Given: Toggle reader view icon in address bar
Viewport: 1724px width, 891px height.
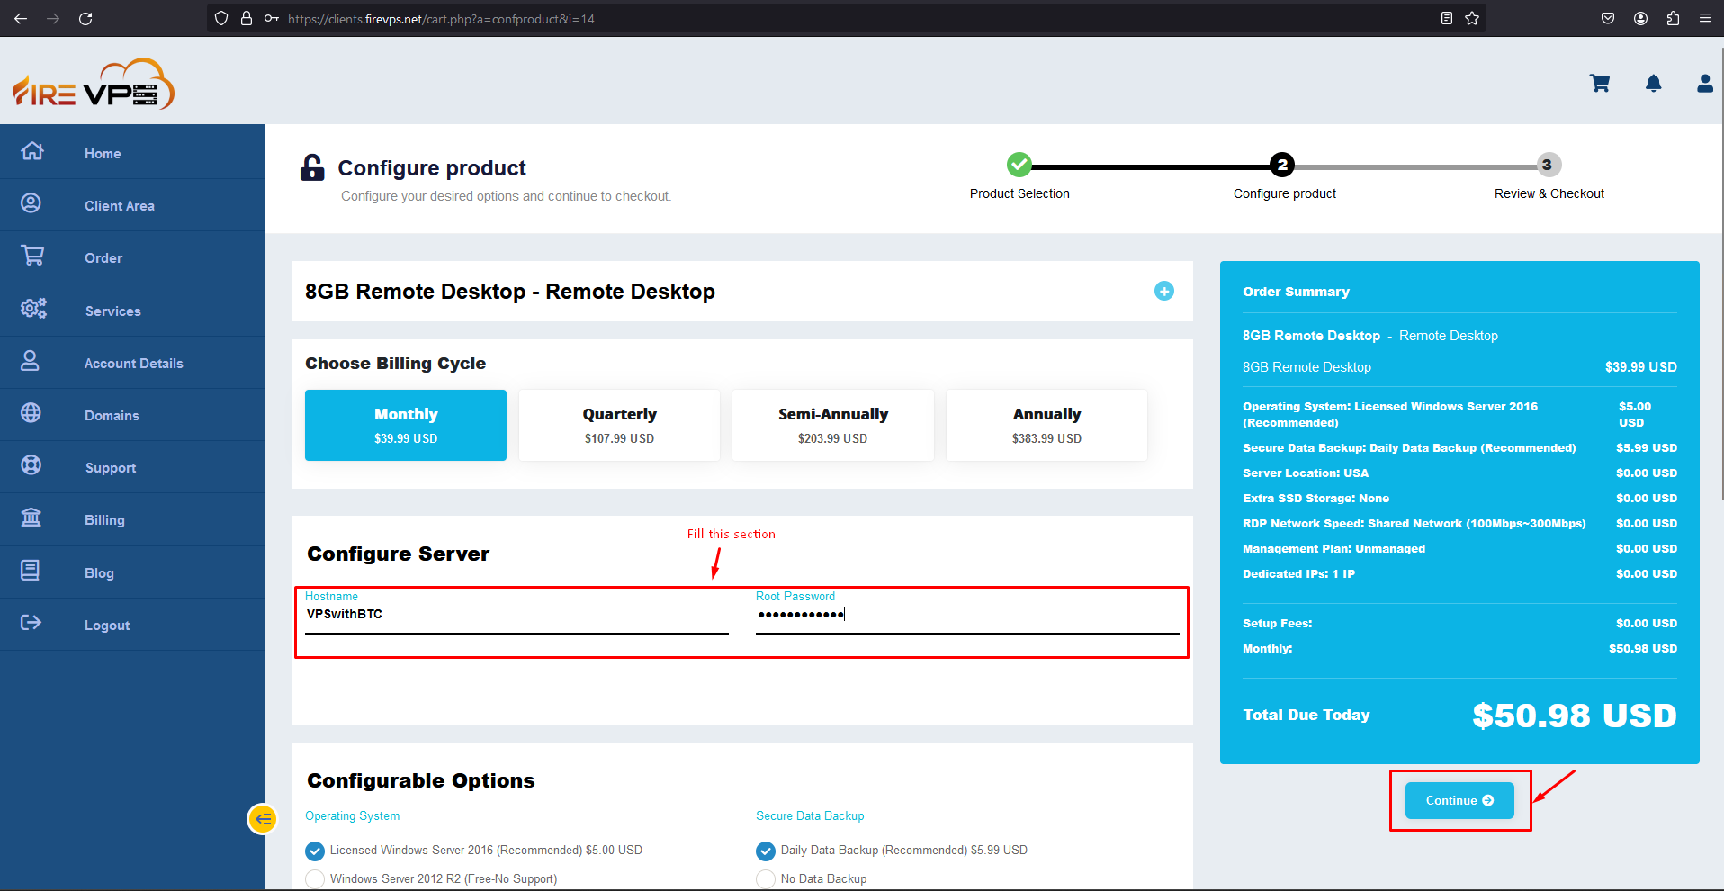Looking at the screenshot, I should pyautogui.click(x=1447, y=18).
